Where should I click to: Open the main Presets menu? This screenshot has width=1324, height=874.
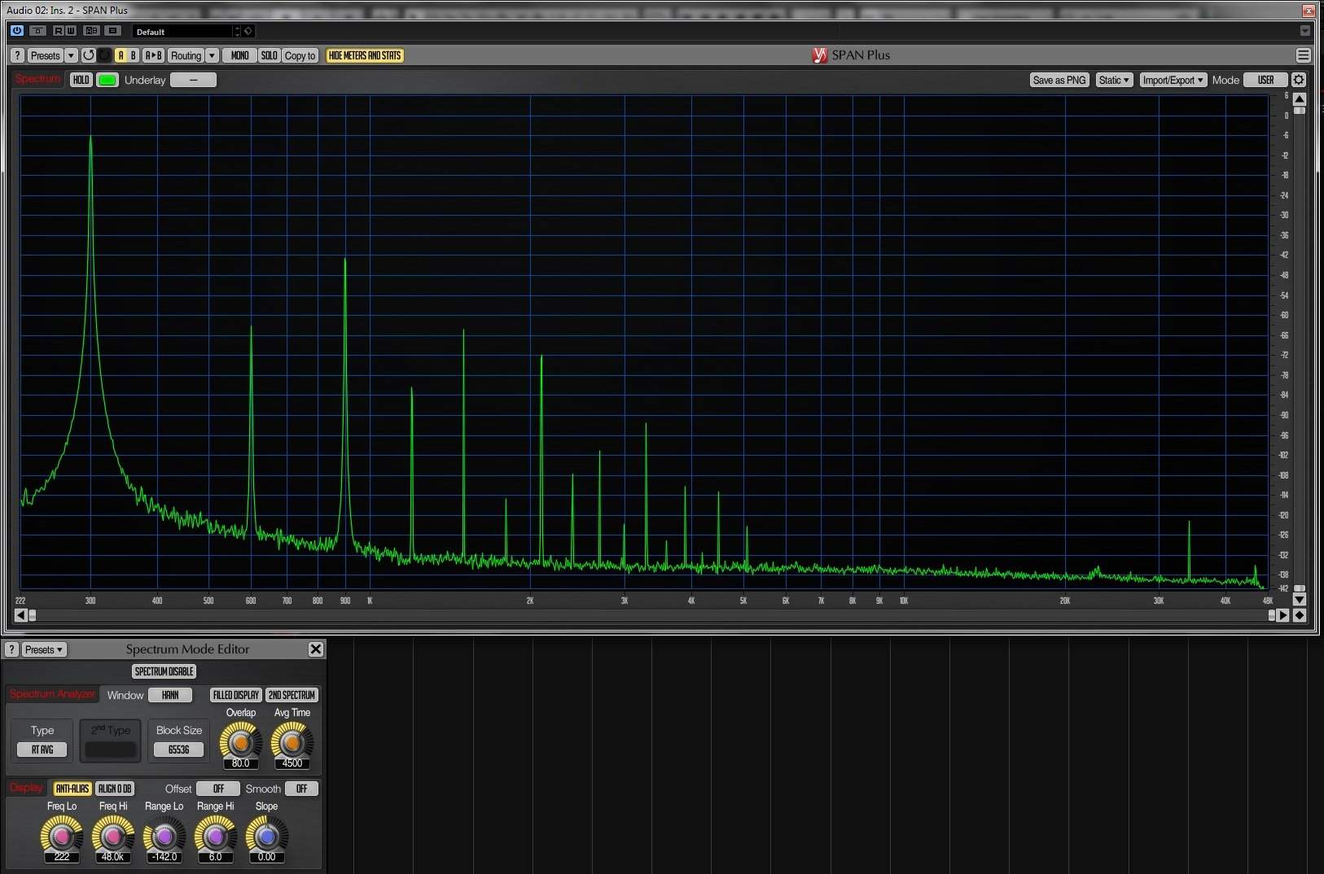45,55
